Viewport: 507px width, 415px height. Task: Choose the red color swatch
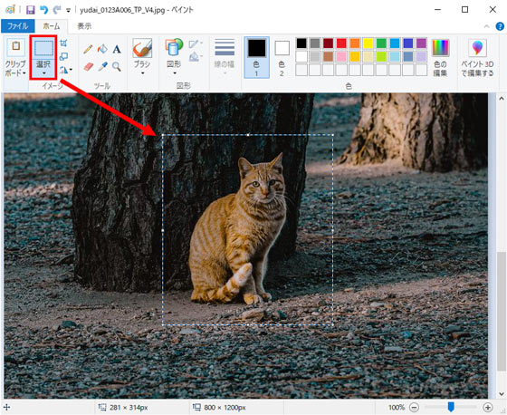point(341,43)
